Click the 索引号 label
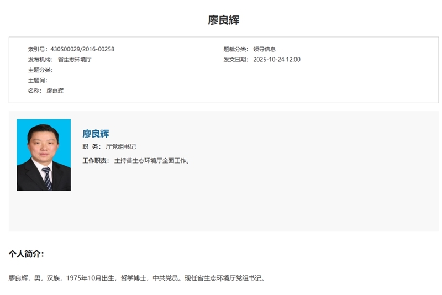The width and height of the screenshot is (442, 295). (38, 49)
